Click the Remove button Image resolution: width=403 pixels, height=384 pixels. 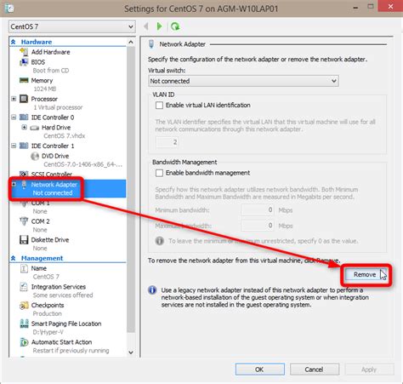365,274
